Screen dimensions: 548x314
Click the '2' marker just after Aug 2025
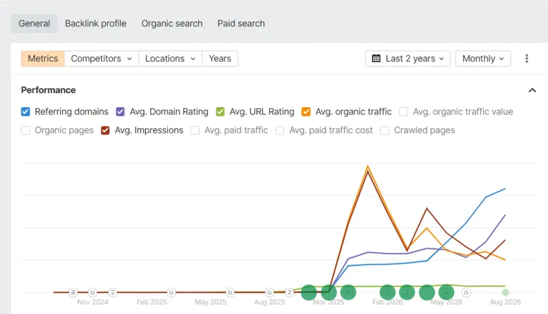tap(290, 292)
